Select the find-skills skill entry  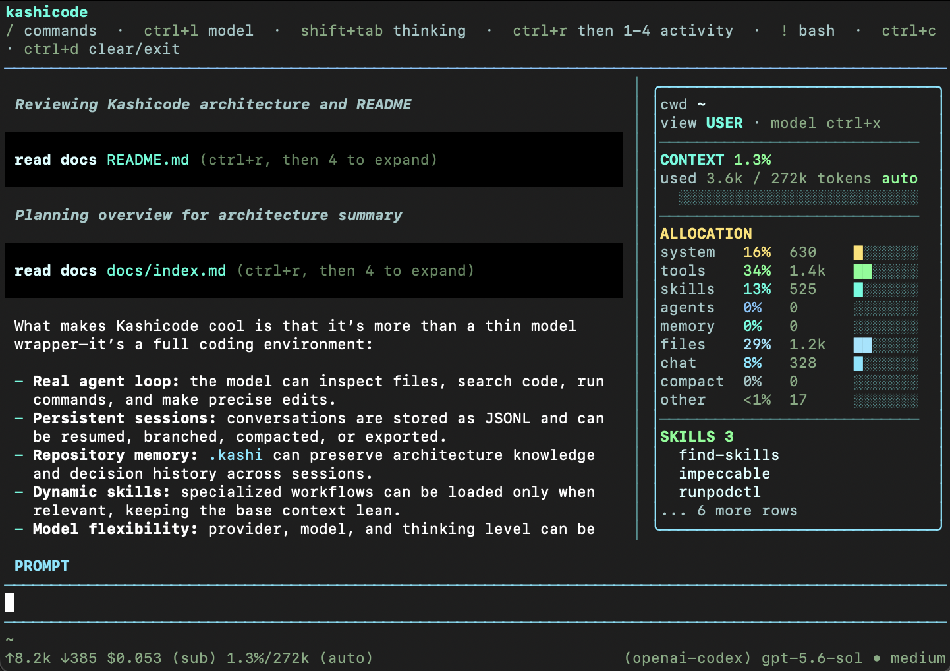[x=729, y=455]
